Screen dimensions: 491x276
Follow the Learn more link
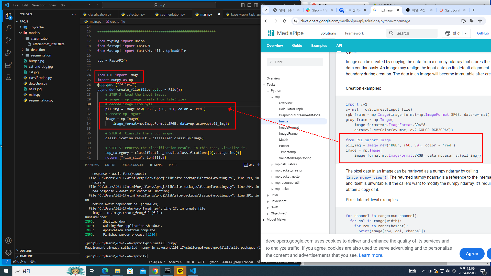[370, 255]
